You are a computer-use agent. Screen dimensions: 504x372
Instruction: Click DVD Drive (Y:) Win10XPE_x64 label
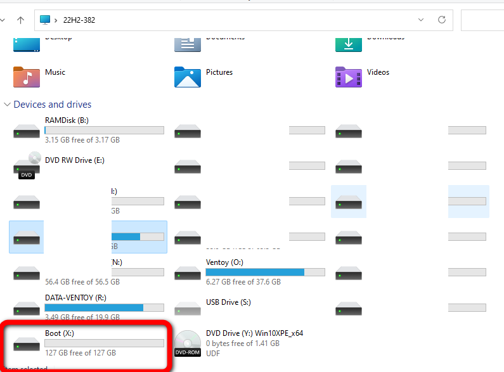(255, 333)
